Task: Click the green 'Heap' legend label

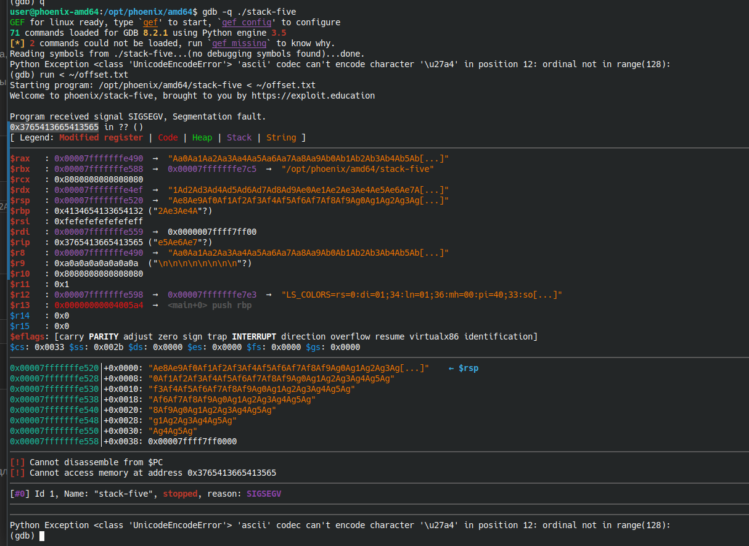Action: pyautogui.click(x=202, y=137)
